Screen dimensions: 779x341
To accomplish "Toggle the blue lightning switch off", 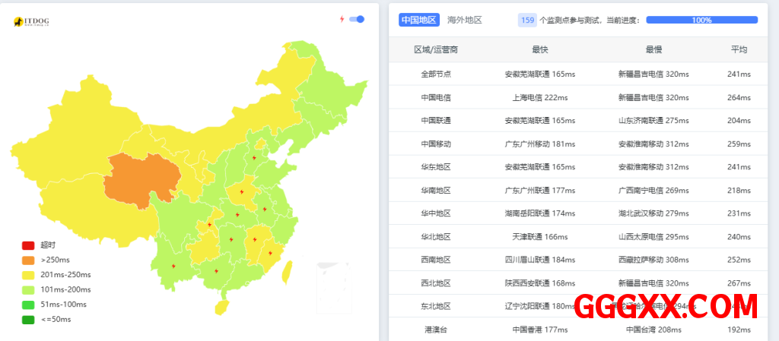I will click(x=357, y=19).
